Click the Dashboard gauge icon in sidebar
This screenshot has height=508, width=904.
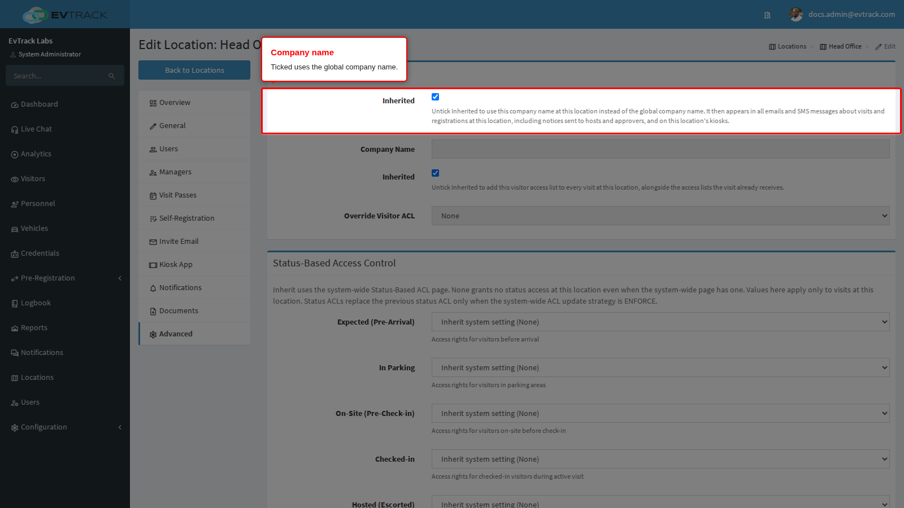pyautogui.click(x=15, y=105)
